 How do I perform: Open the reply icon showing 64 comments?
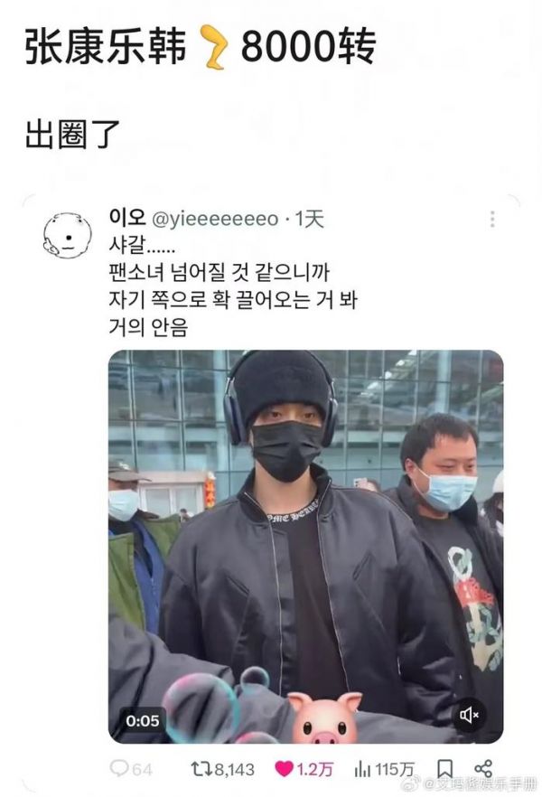[119, 768]
